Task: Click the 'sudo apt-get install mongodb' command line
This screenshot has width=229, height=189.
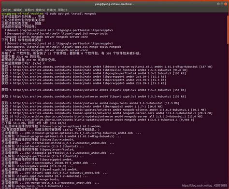Action: [49, 13]
